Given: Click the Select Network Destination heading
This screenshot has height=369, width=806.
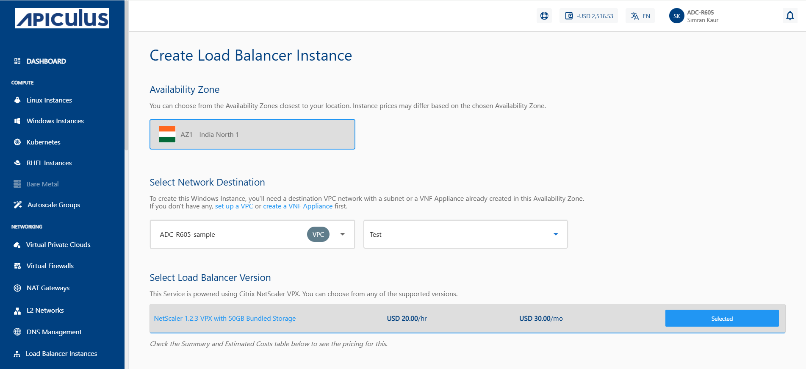Looking at the screenshot, I should pos(207,182).
